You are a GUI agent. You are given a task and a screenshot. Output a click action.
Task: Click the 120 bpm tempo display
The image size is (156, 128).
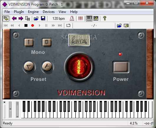tap(59, 19)
